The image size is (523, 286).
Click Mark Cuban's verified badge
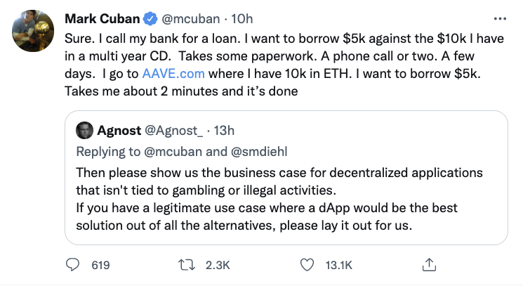click(x=150, y=19)
